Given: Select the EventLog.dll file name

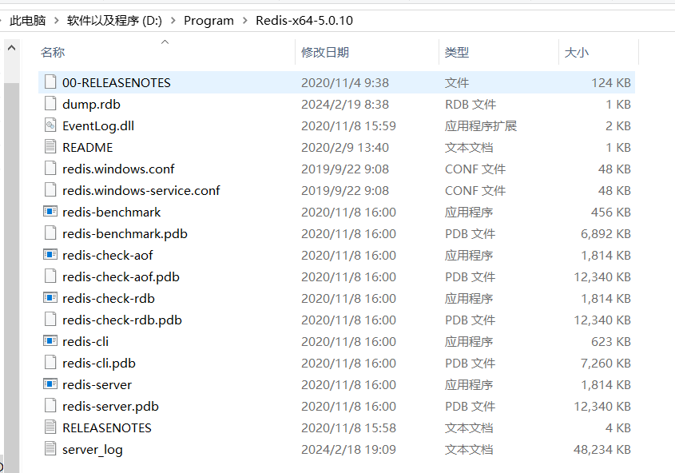Looking at the screenshot, I should (x=98, y=125).
